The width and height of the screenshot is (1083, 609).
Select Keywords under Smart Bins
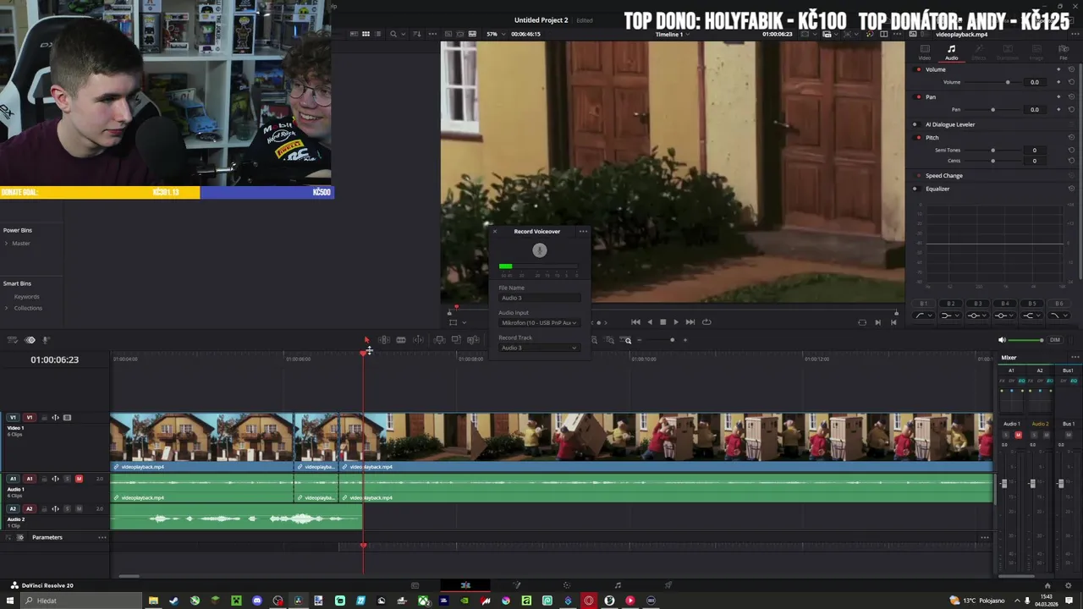click(26, 297)
